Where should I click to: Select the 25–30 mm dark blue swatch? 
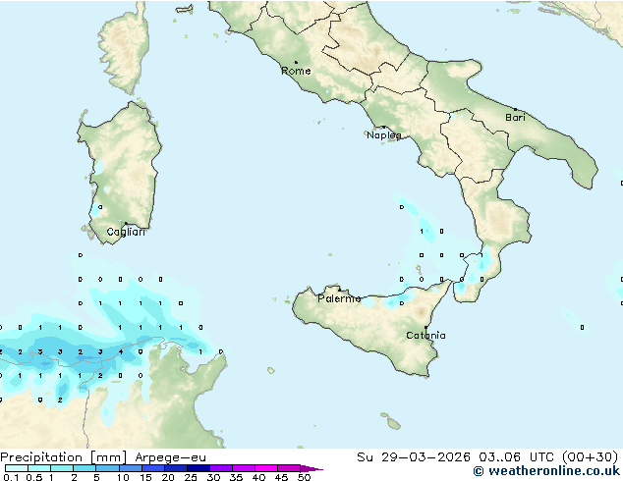coord(198,468)
